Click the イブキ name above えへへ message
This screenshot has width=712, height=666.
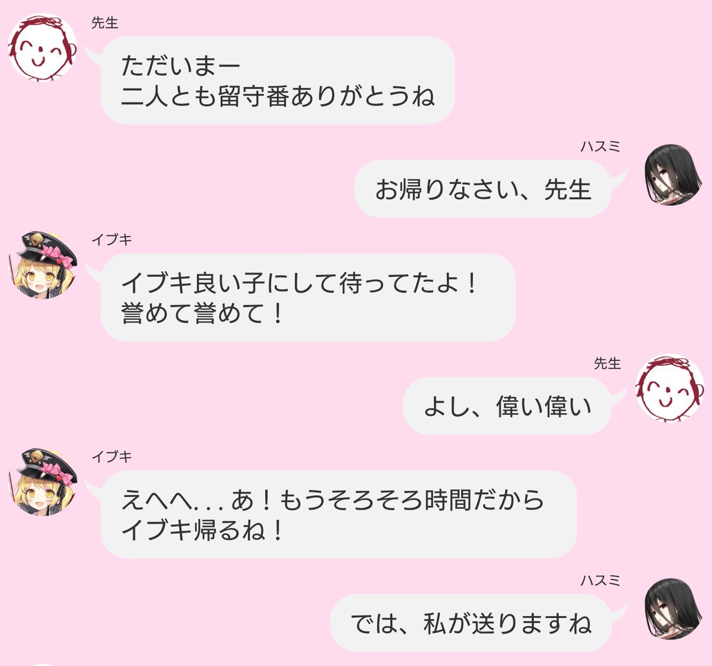click(x=112, y=457)
